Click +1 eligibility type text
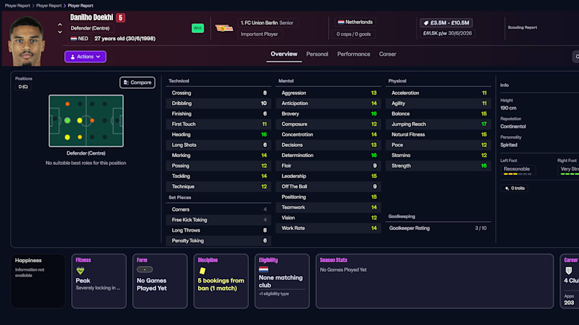 pyautogui.click(x=274, y=294)
